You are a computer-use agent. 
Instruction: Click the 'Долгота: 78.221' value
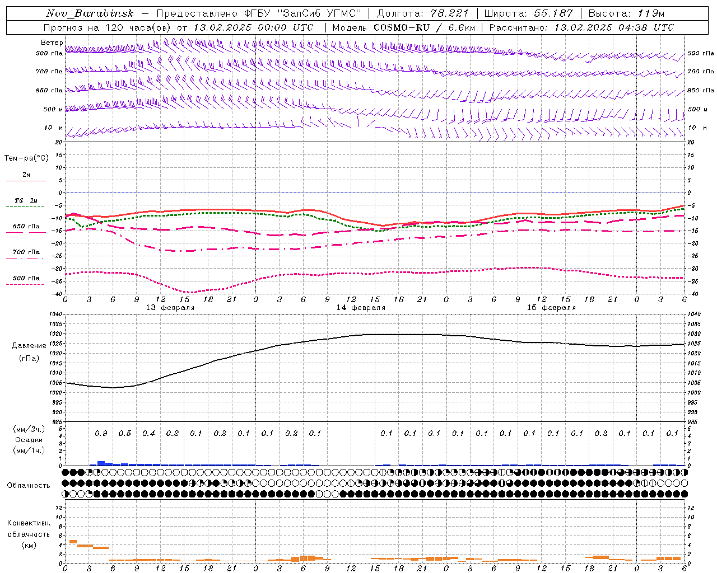point(423,13)
